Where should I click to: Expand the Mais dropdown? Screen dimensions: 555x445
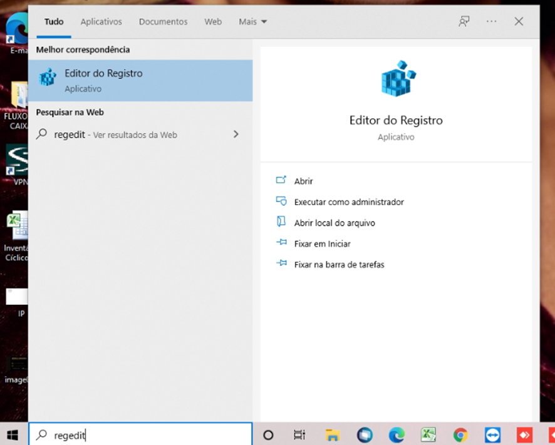point(252,21)
